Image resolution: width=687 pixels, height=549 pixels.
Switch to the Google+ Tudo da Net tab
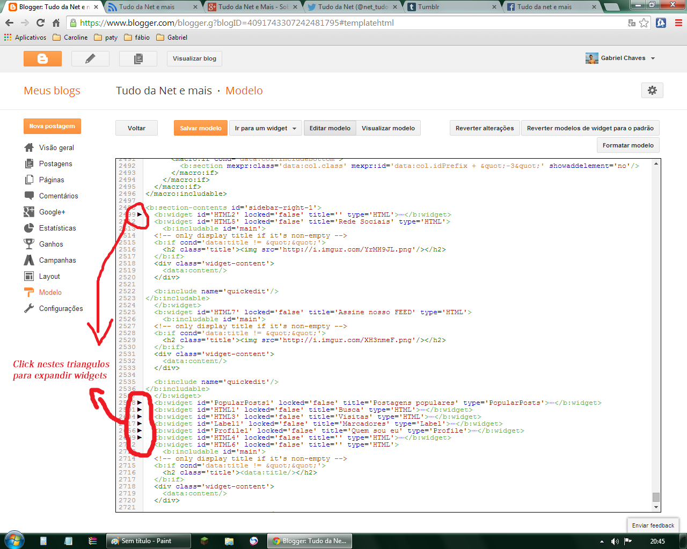click(x=253, y=7)
